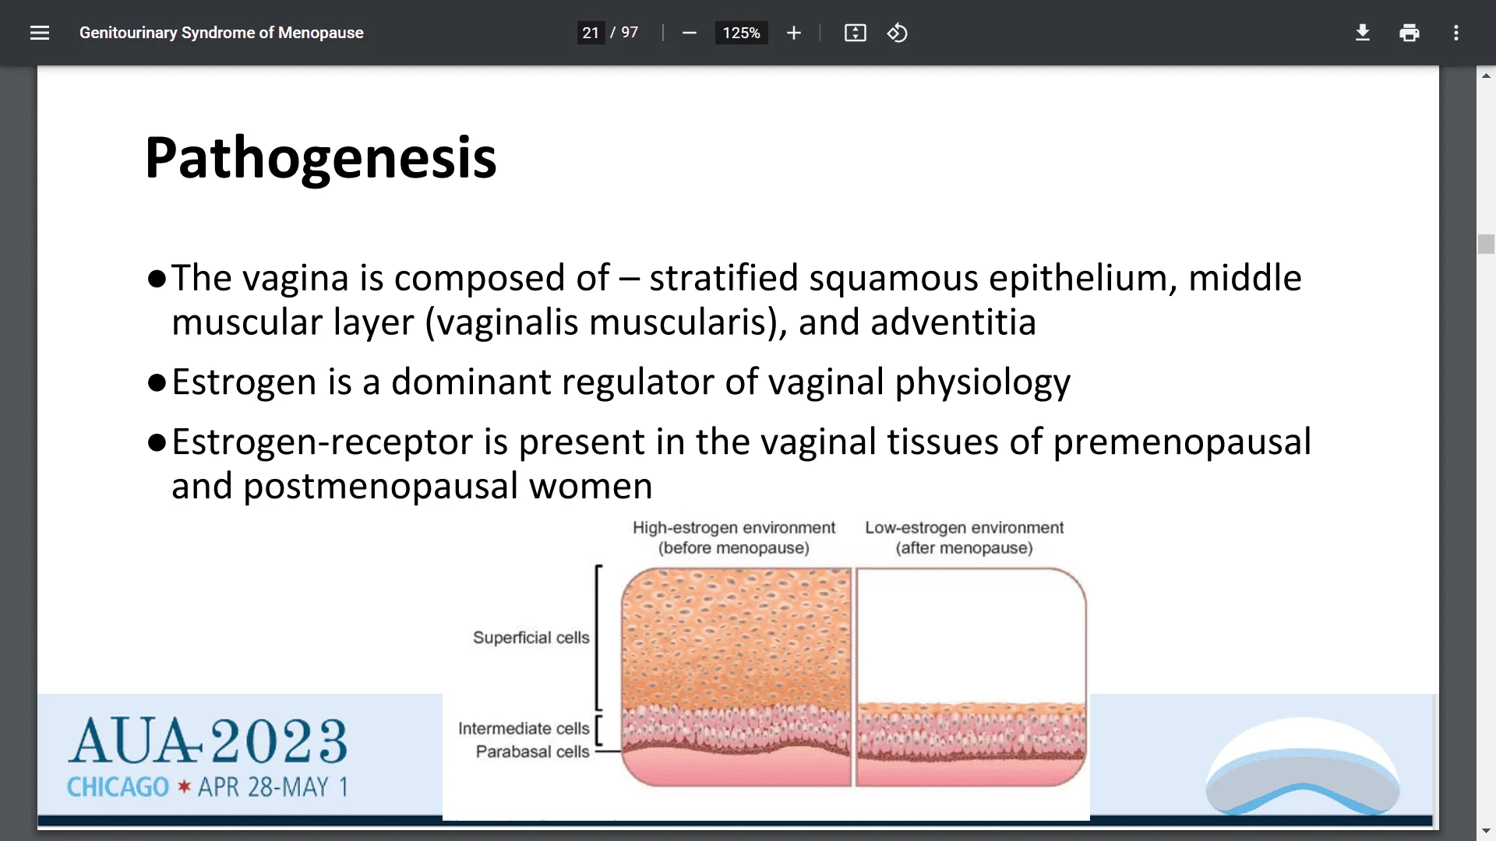Click the zoom out minus button
This screenshot has height=841, width=1496.
(x=689, y=33)
